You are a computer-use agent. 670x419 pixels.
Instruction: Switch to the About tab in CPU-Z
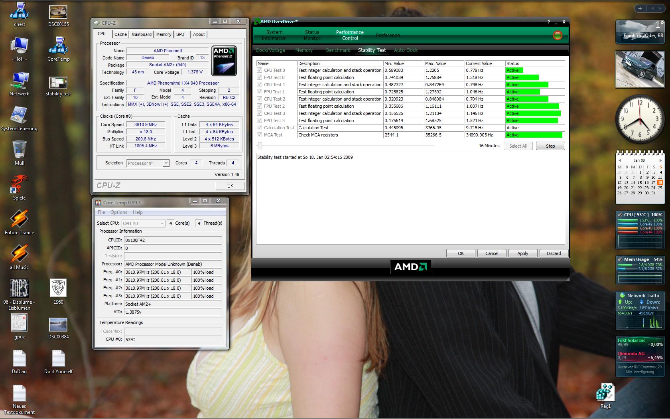point(199,35)
